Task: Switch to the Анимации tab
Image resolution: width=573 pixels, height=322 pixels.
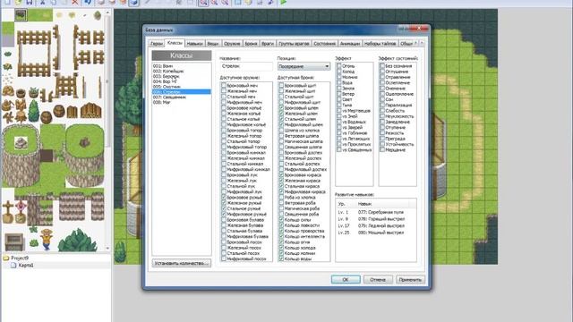Action: point(350,44)
